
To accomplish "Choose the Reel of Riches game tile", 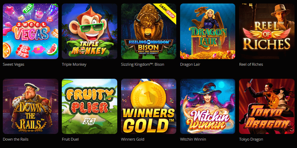I will 267,31.
